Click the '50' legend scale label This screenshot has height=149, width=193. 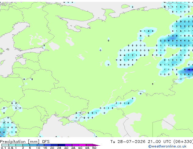[94, 148]
